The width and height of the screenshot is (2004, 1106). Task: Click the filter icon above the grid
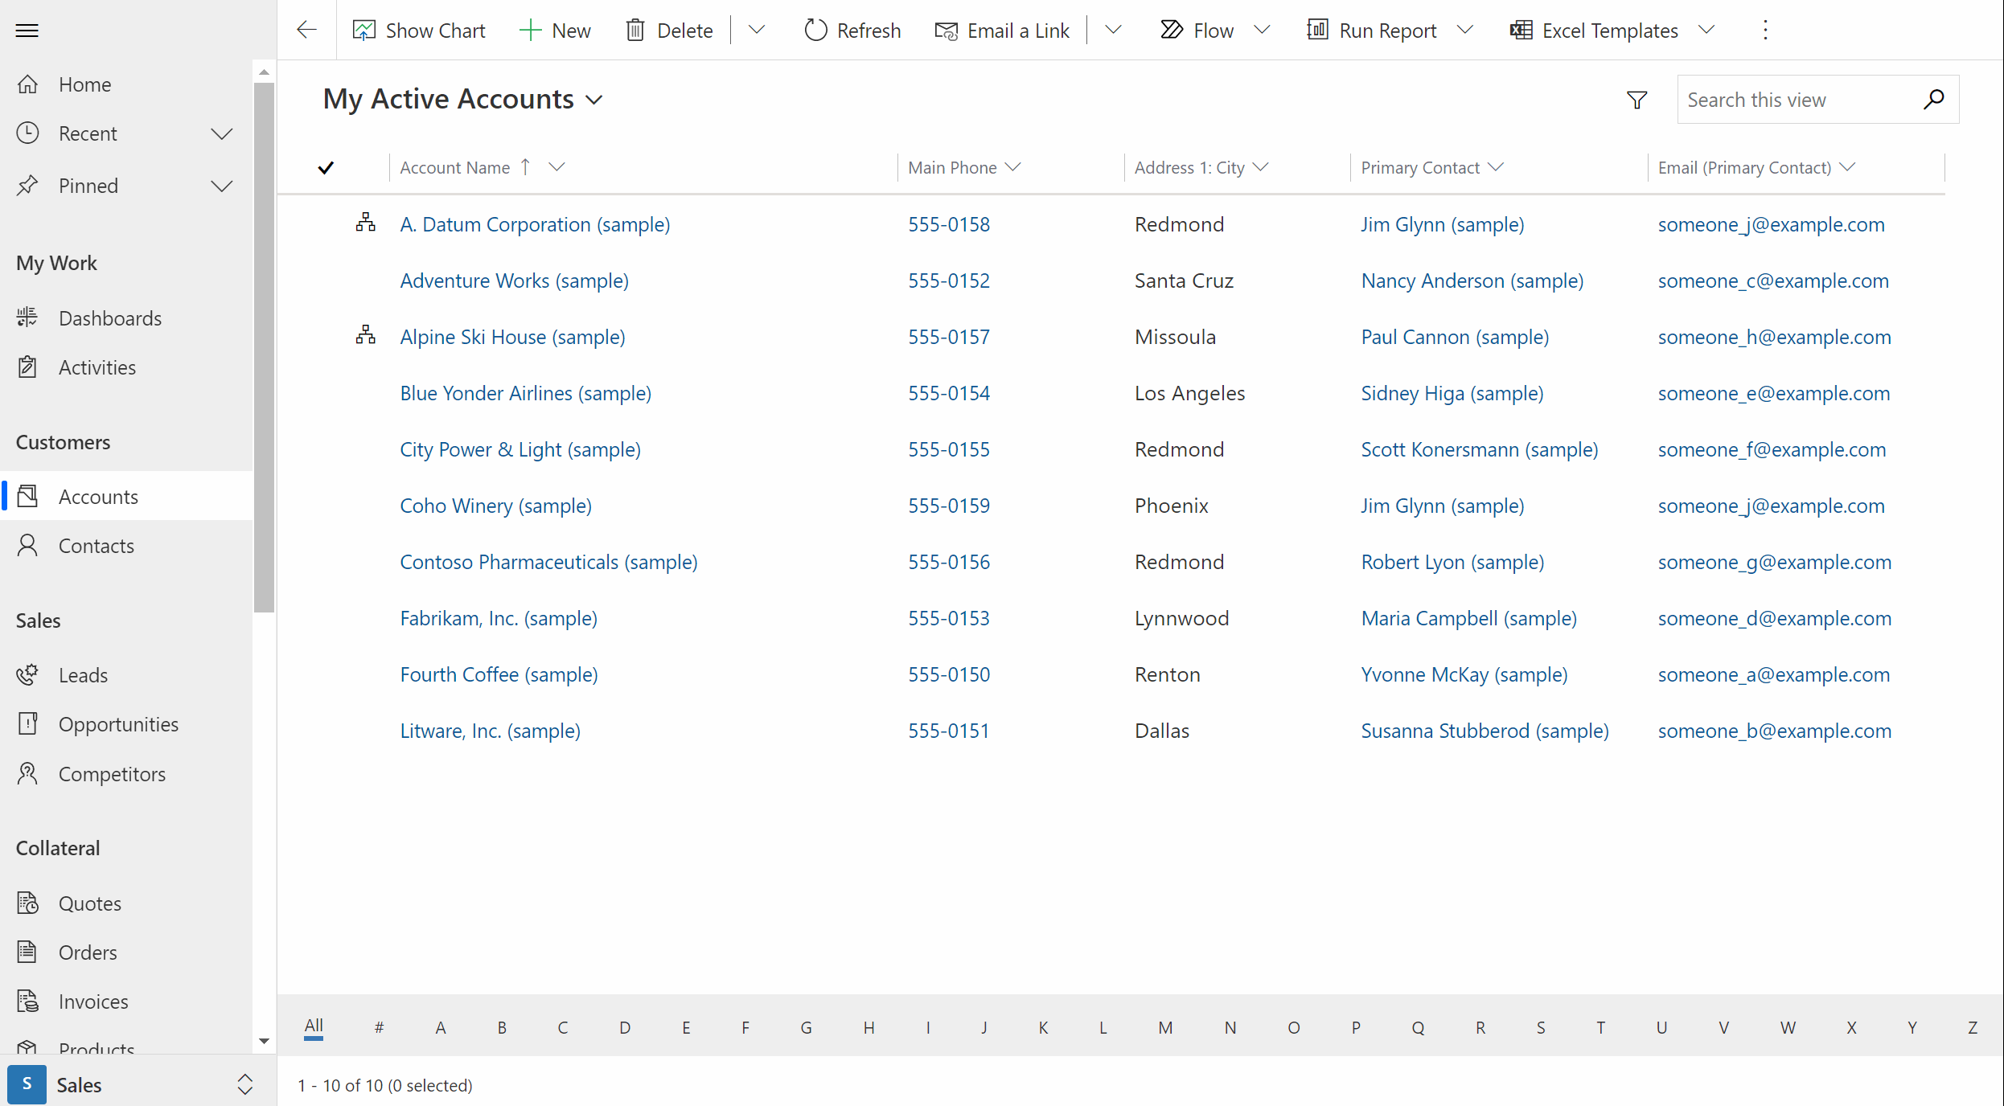[1636, 100]
